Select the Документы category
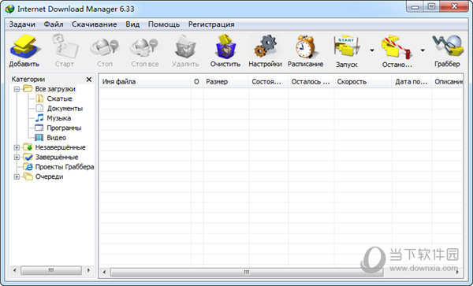The image size is (473, 286). tap(65, 109)
